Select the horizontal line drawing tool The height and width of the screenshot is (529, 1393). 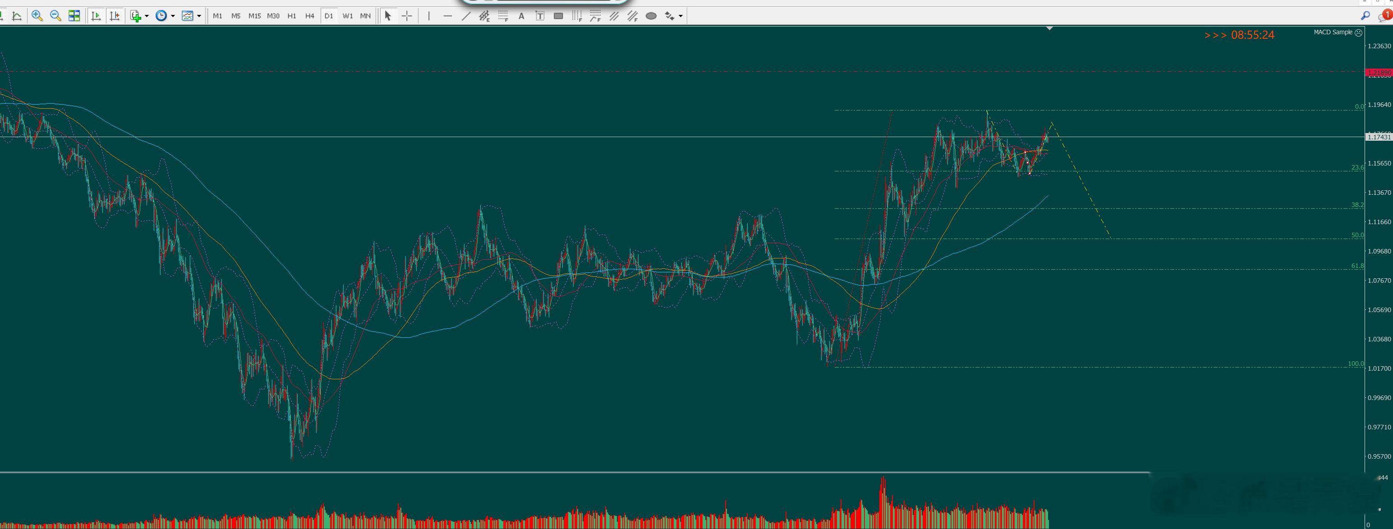[x=447, y=16]
